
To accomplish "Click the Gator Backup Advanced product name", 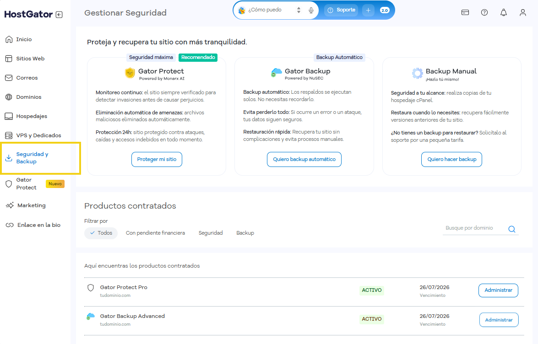I will (x=132, y=316).
